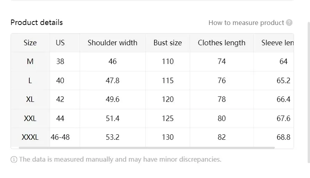Click the 53.2 shoulder width cell

(x=112, y=137)
